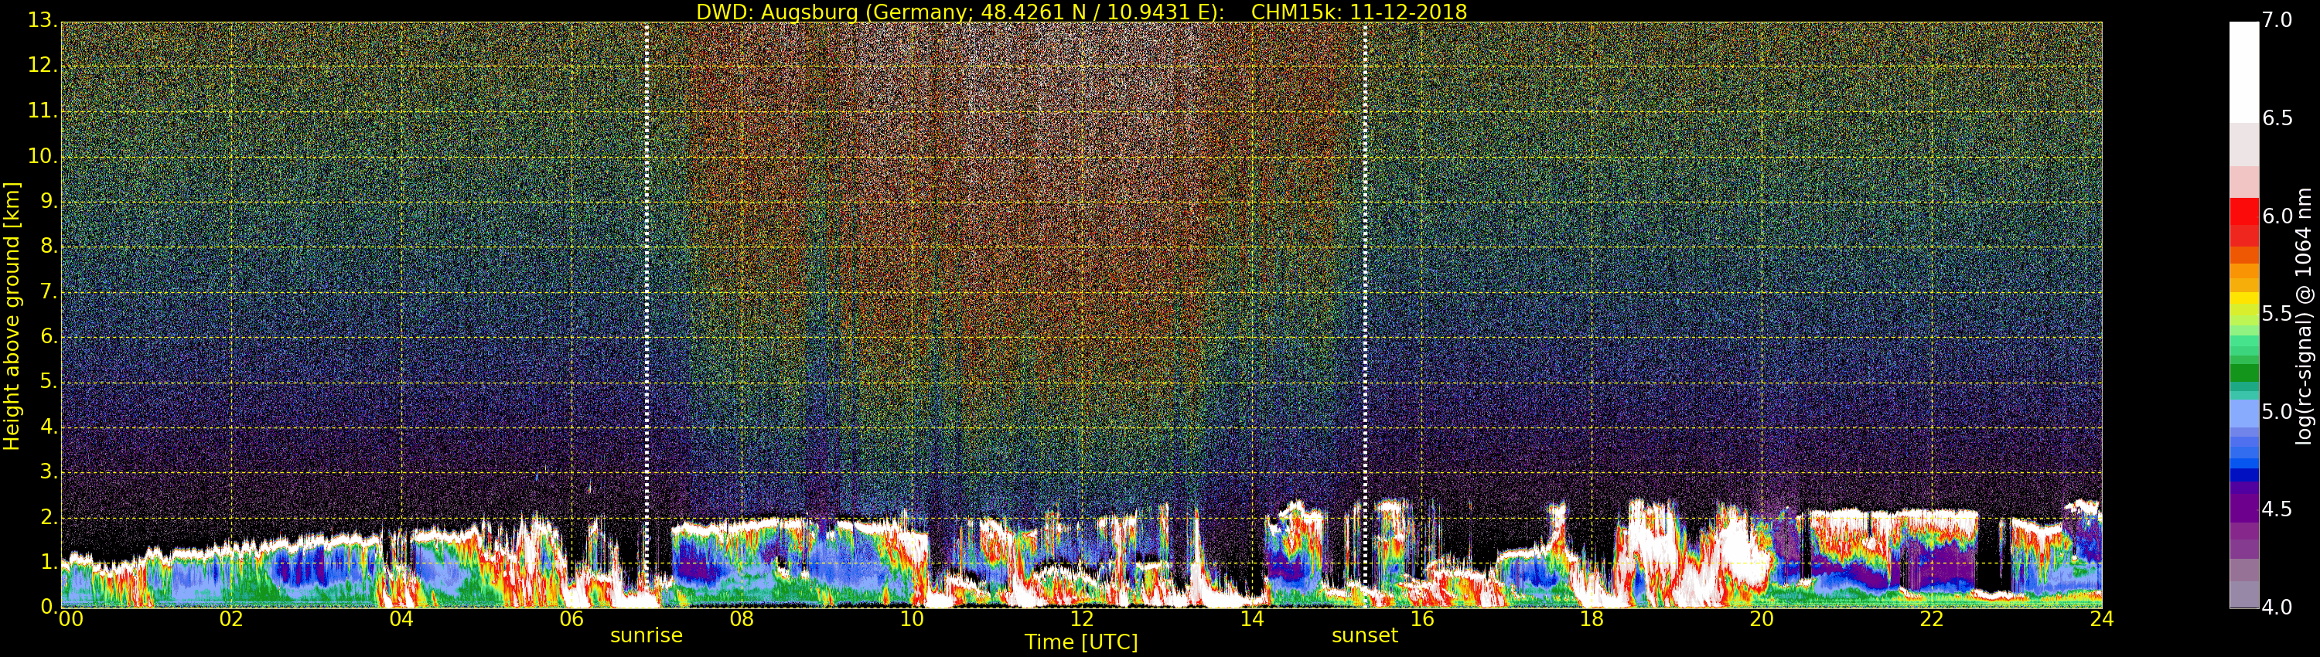Click the '22' time tick label
This screenshot has width=2320, height=657.
(1932, 619)
